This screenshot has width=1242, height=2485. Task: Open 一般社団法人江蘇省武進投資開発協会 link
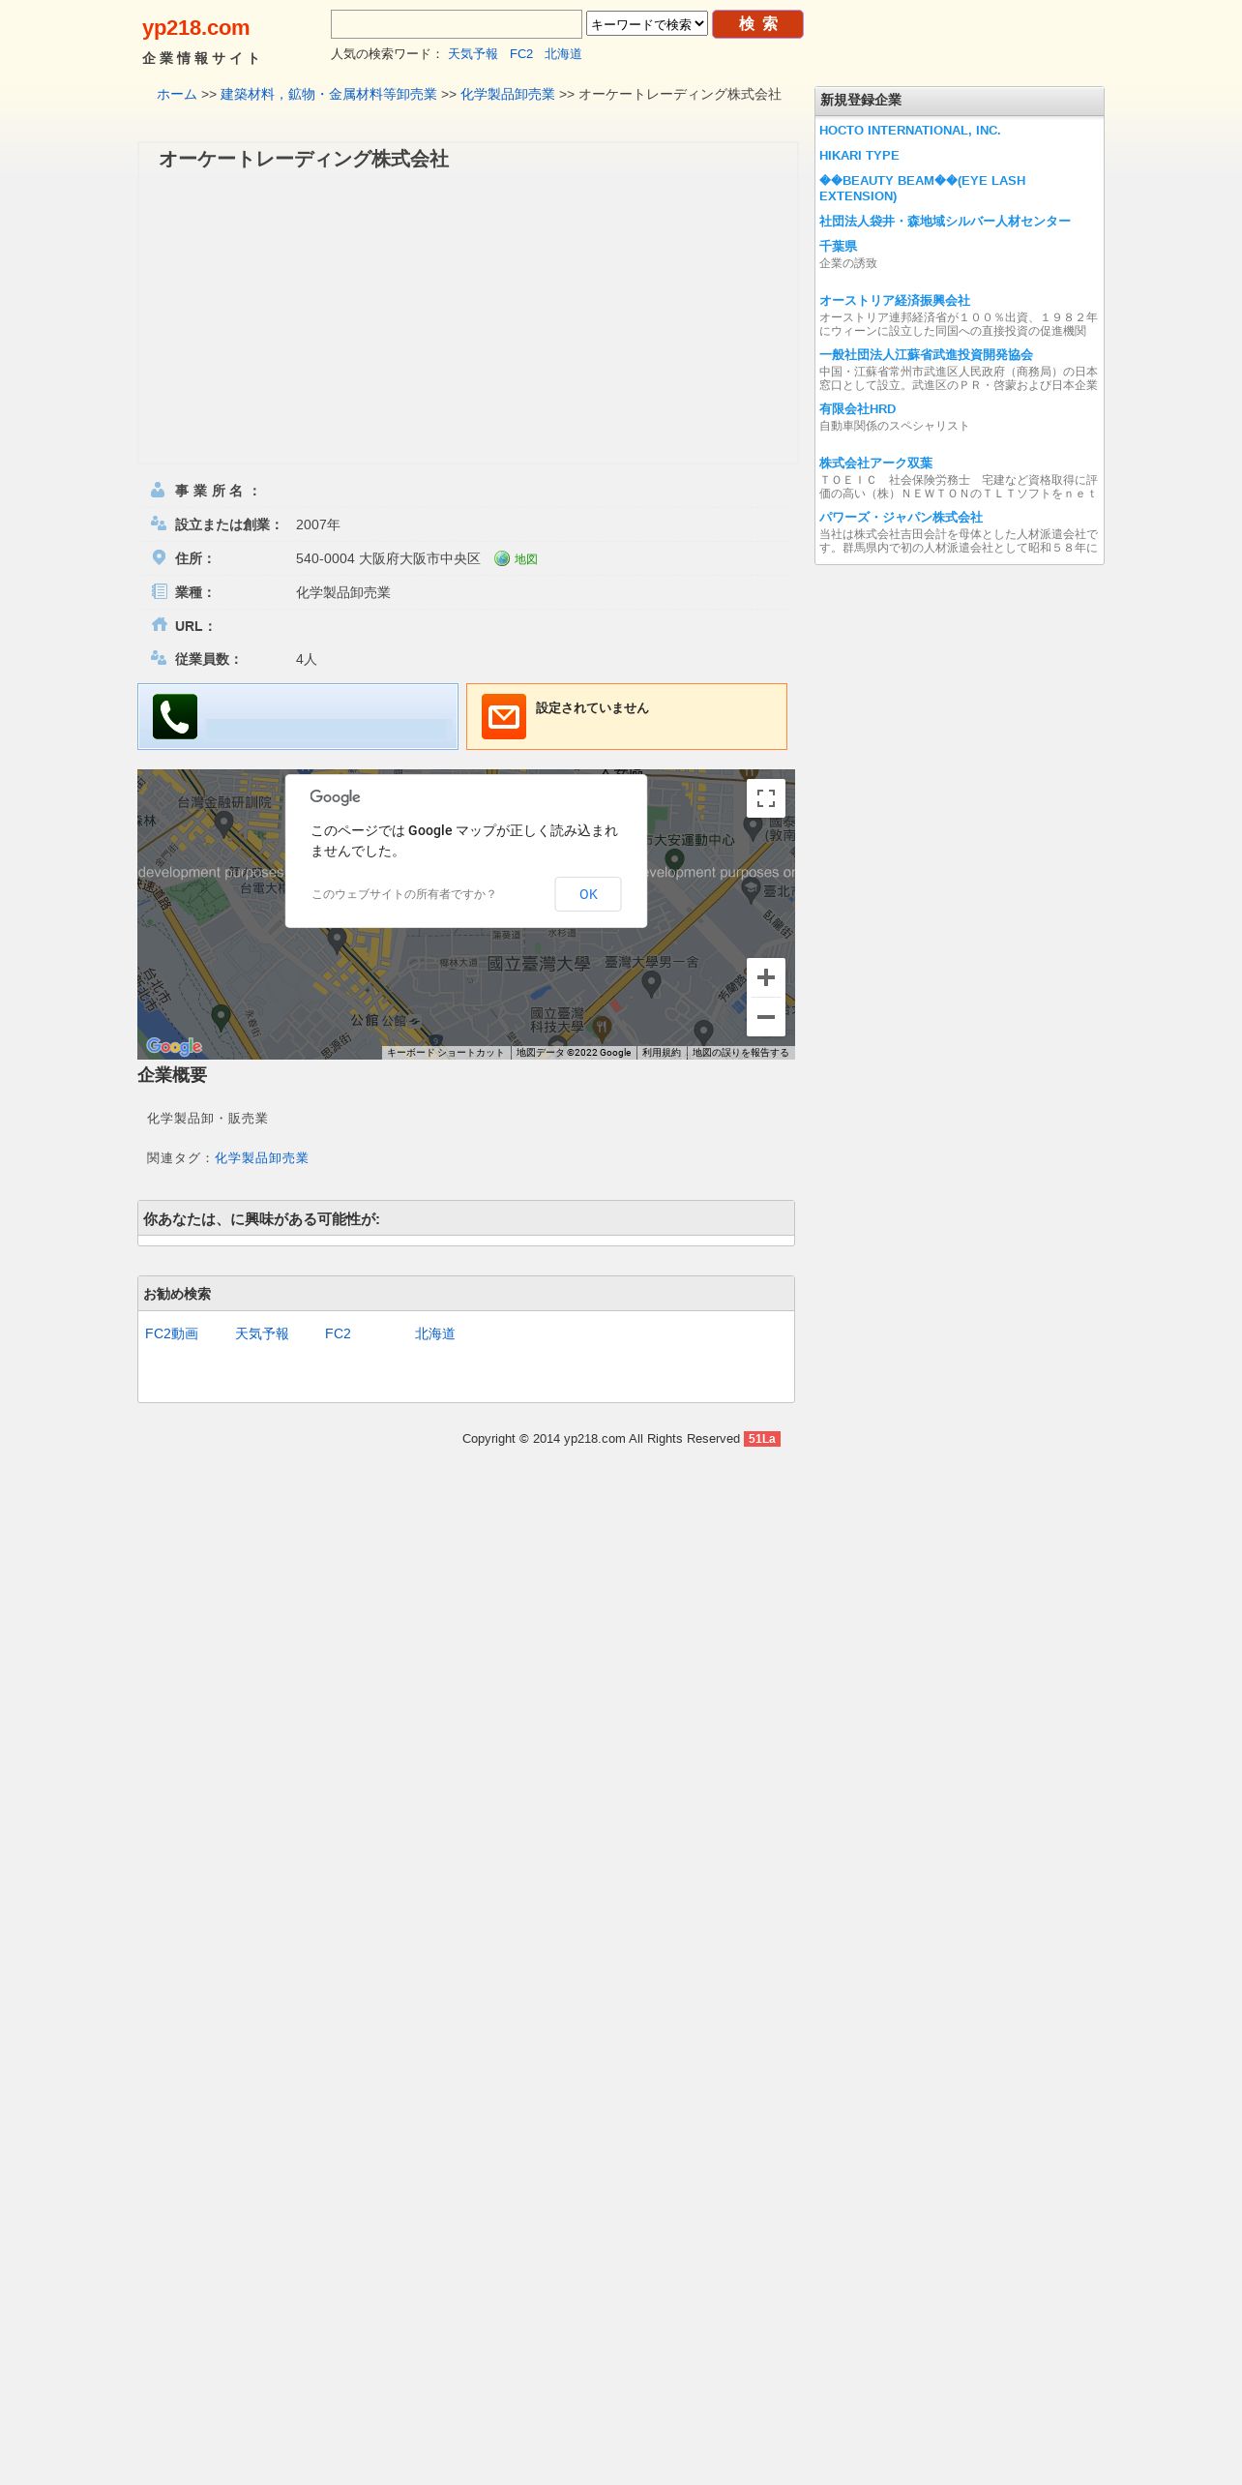[926, 355]
